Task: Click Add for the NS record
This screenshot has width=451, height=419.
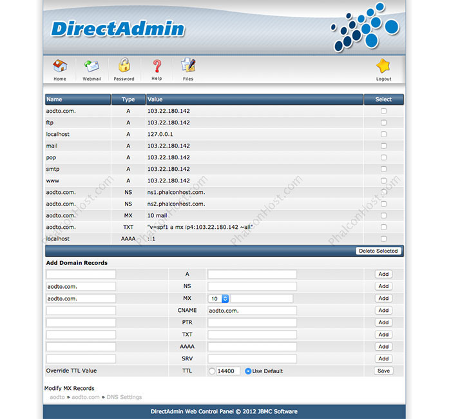Action: tap(383, 286)
